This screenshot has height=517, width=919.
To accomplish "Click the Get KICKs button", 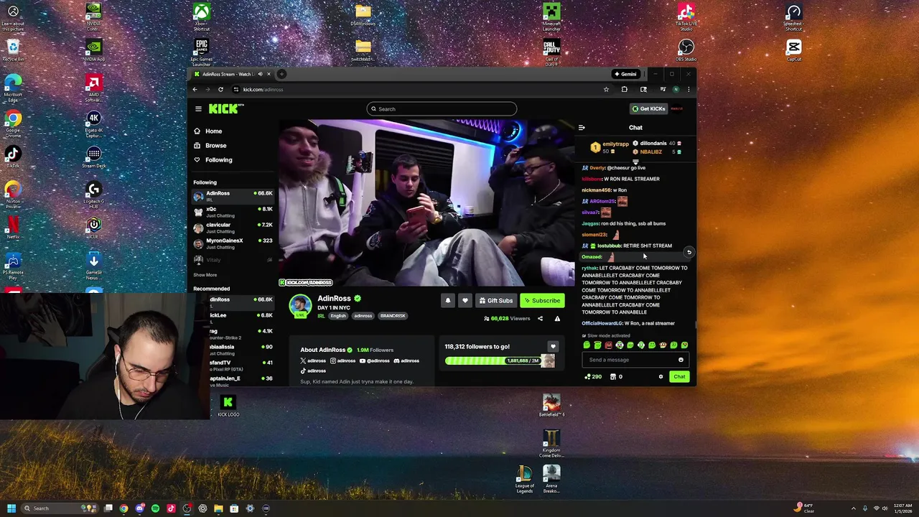I will [648, 109].
